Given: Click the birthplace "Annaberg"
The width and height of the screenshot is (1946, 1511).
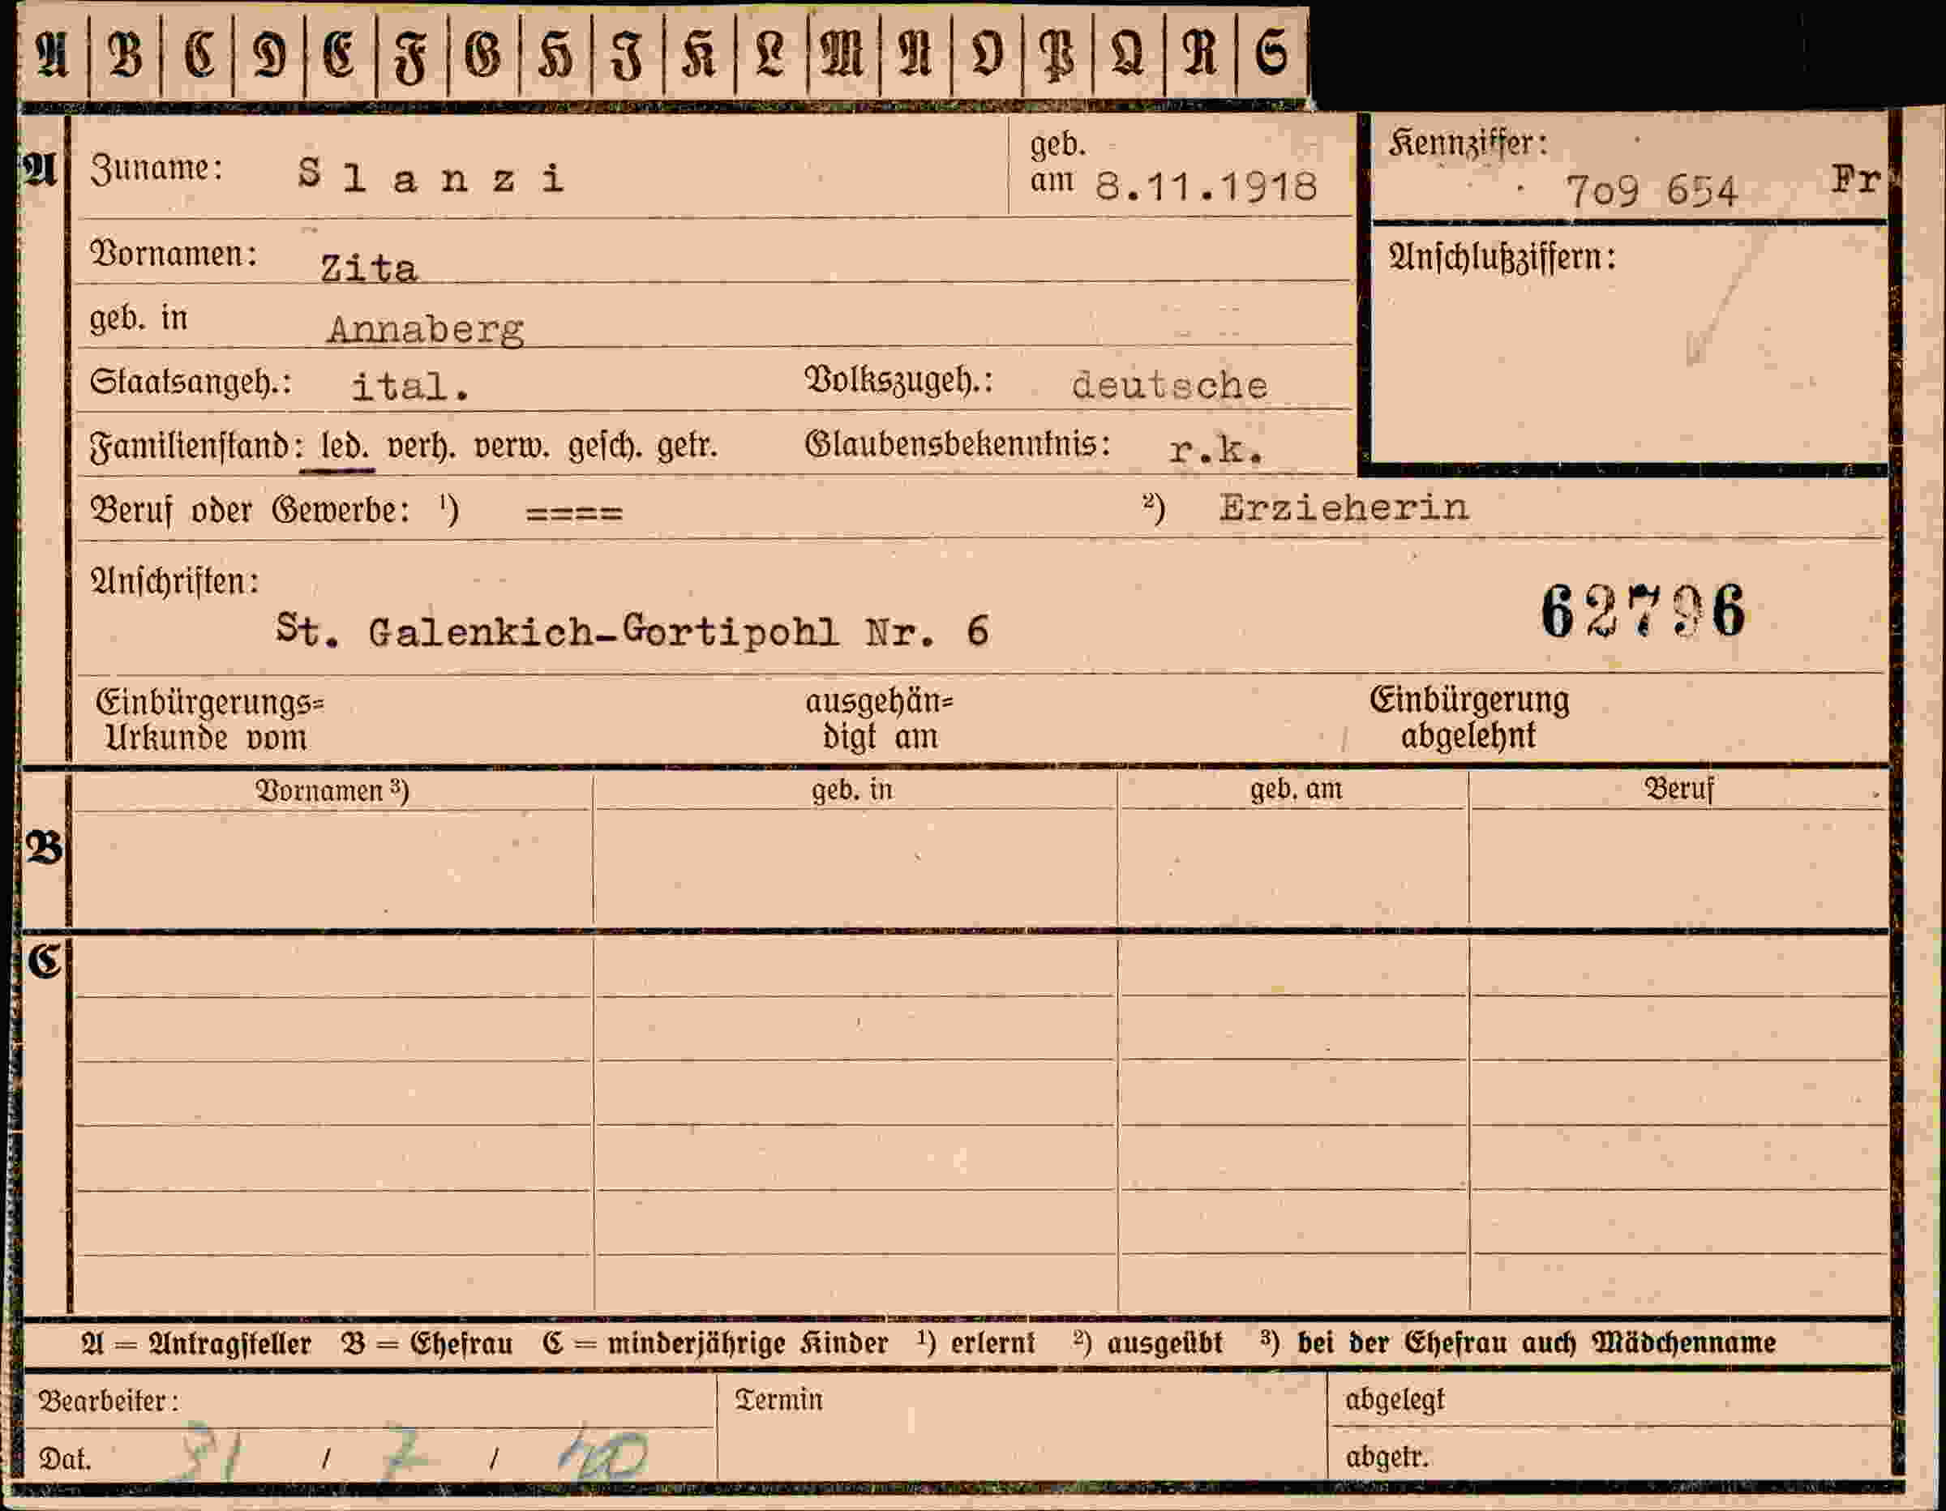Looking at the screenshot, I should pyautogui.click(x=426, y=331).
